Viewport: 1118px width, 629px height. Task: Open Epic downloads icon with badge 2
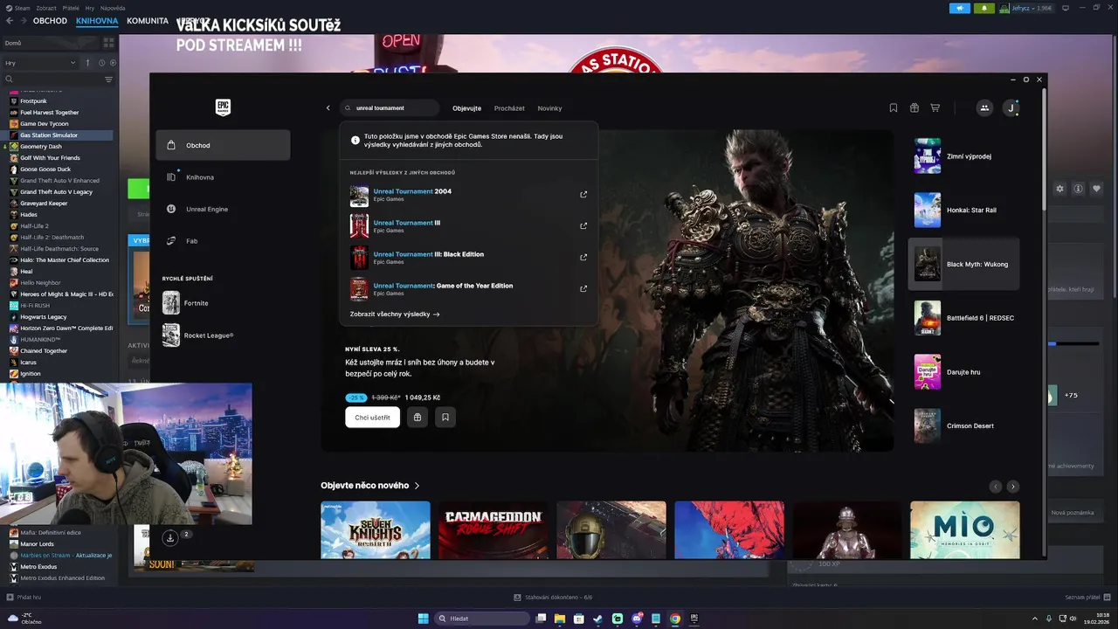pyautogui.click(x=170, y=537)
